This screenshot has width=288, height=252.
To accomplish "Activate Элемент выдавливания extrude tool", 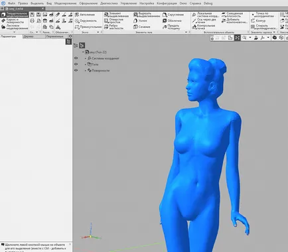I will point(116,15).
